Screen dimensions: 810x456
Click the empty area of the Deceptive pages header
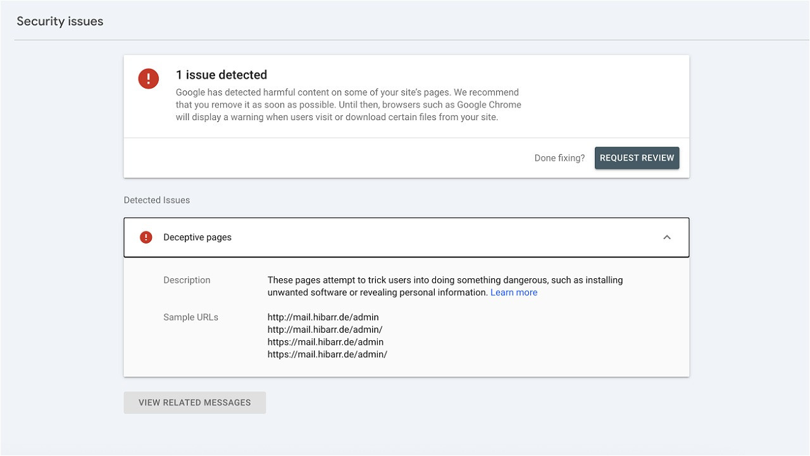pos(443,237)
